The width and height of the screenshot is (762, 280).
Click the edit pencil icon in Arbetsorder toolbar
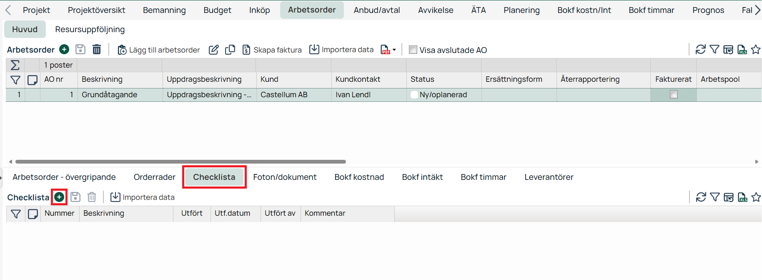pos(213,50)
